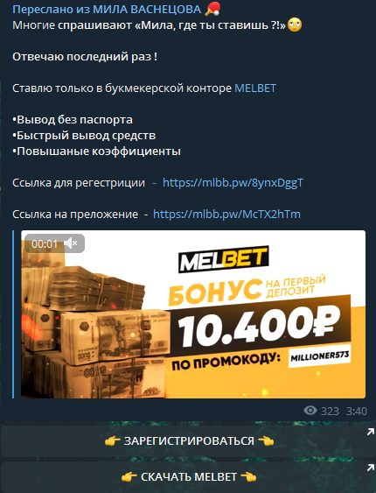Open app link mlbb.pw/McTX2hTm
376x493 pixels.
[x=226, y=215]
